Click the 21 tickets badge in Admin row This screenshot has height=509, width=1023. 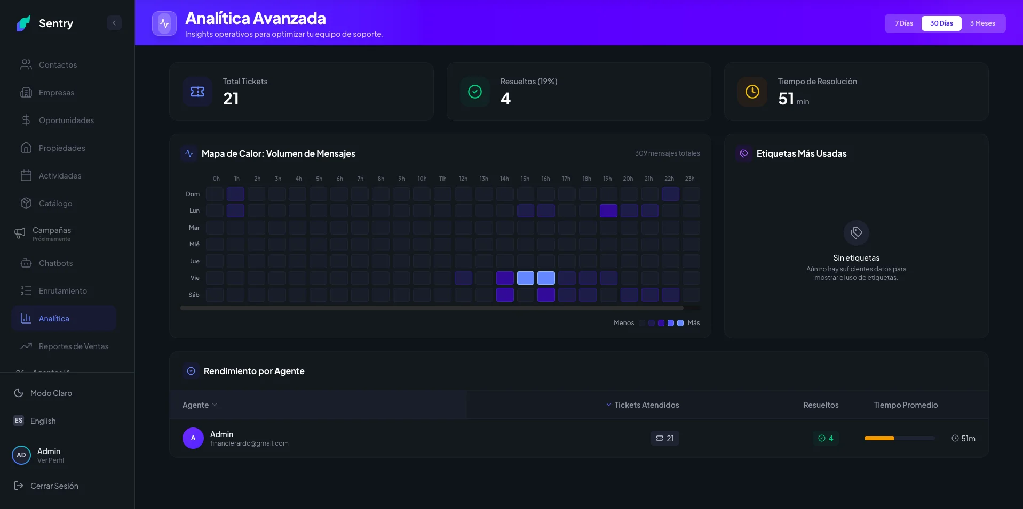click(665, 438)
